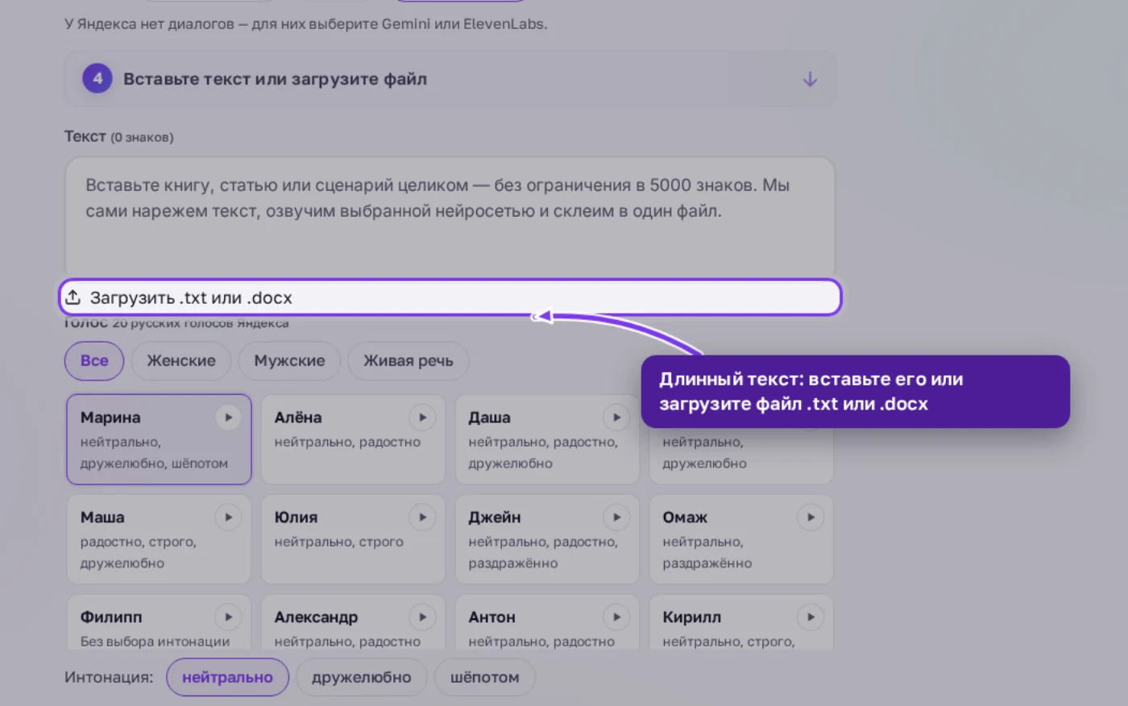Select the Антон voice card by name

(491, 617)
